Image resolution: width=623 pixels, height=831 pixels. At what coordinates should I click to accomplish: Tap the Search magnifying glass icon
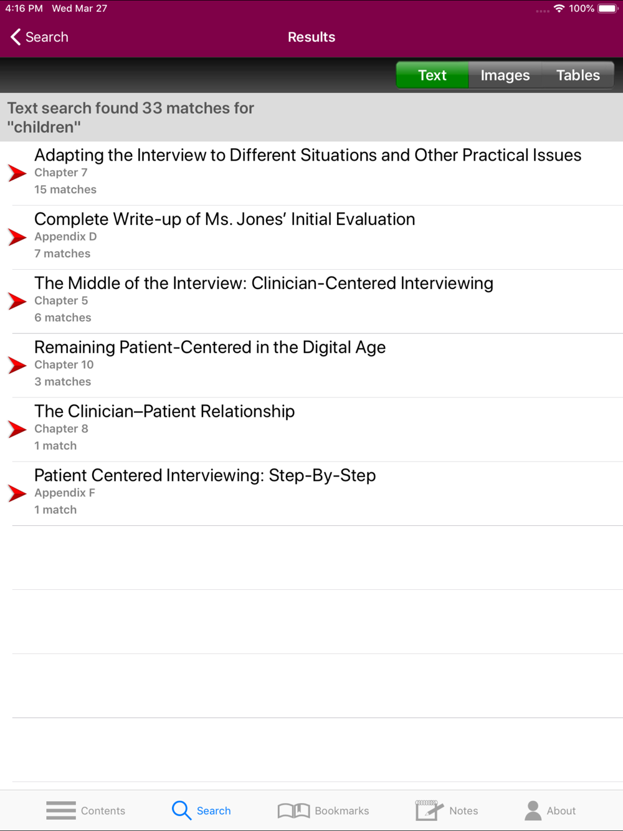click(x=181, y=810)
